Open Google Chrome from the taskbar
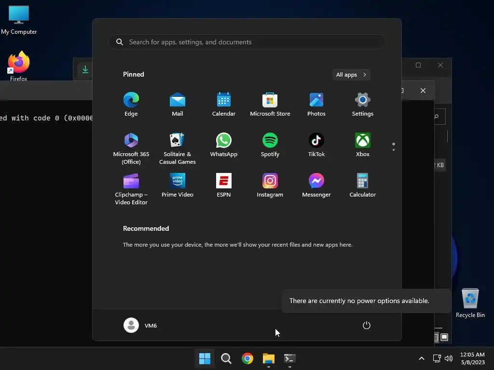This screenshot has height=370, width=494. click(x=247, y=358)
